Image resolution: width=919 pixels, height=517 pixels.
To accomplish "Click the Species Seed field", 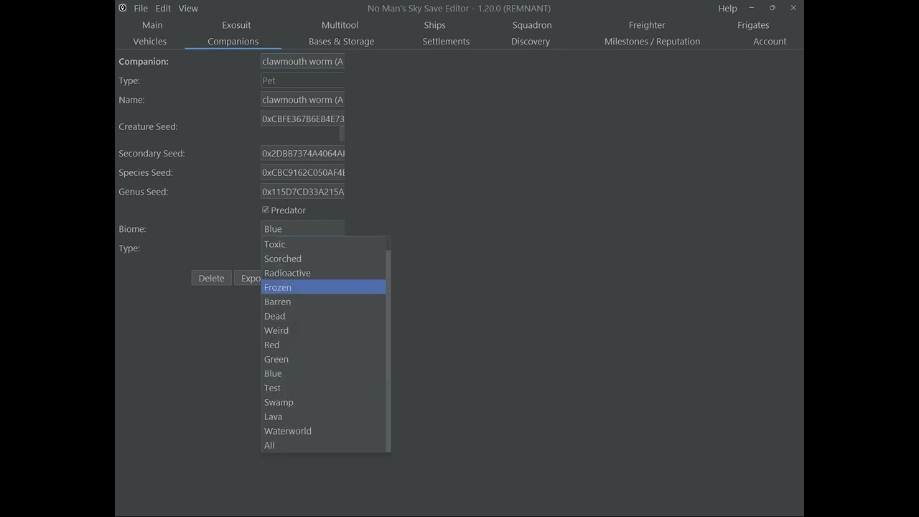I will (x=302, y=172).
